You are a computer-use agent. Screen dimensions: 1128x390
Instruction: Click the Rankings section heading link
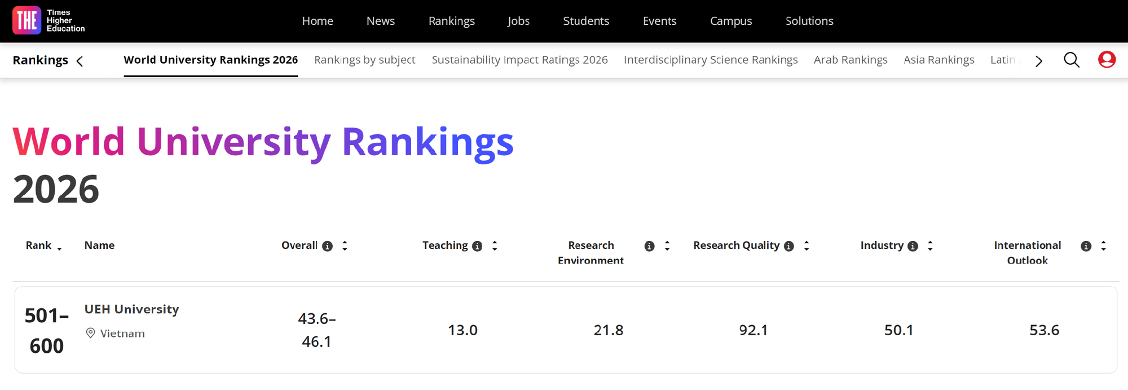coord(41,60)
